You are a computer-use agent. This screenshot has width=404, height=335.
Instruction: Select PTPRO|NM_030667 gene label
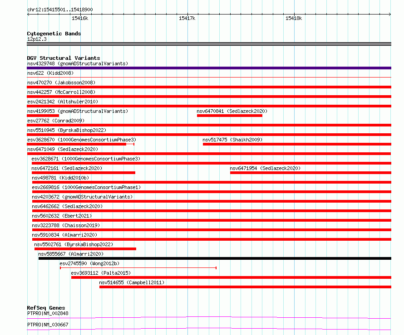48,325
